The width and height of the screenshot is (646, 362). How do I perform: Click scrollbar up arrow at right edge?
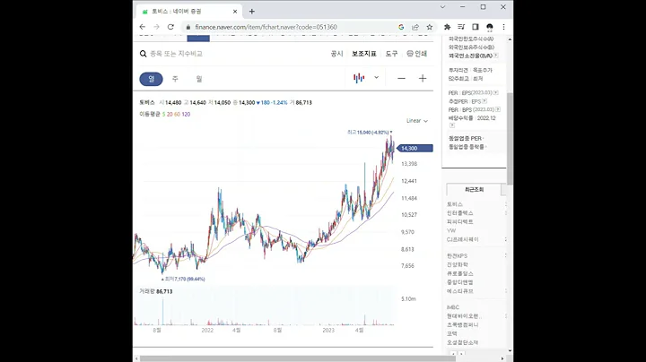pos(510,39)
